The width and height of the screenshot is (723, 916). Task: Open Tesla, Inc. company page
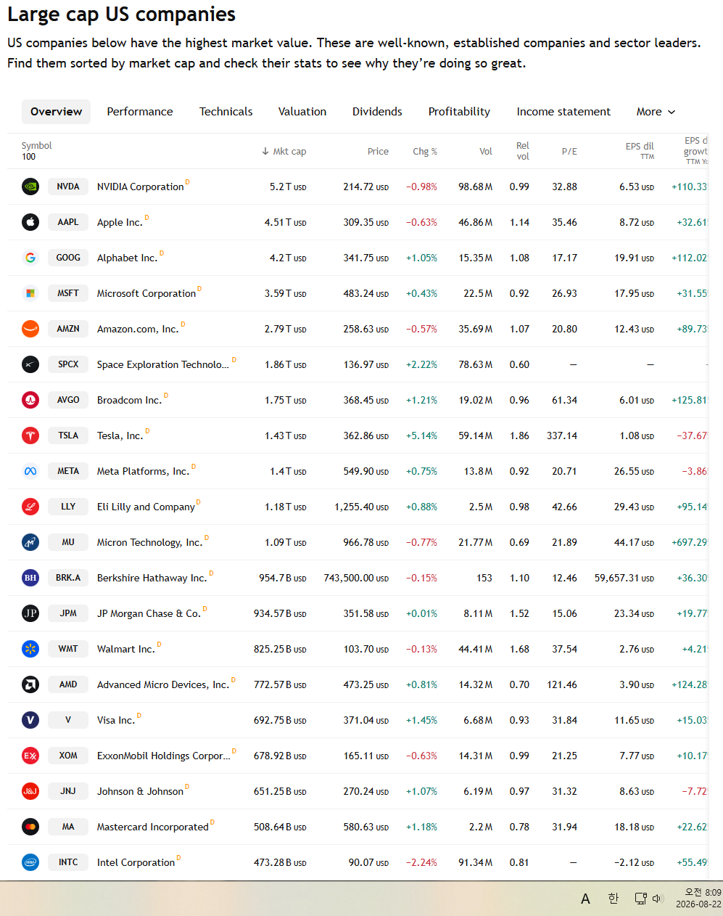pyautogui.click(x=120, y=435)
